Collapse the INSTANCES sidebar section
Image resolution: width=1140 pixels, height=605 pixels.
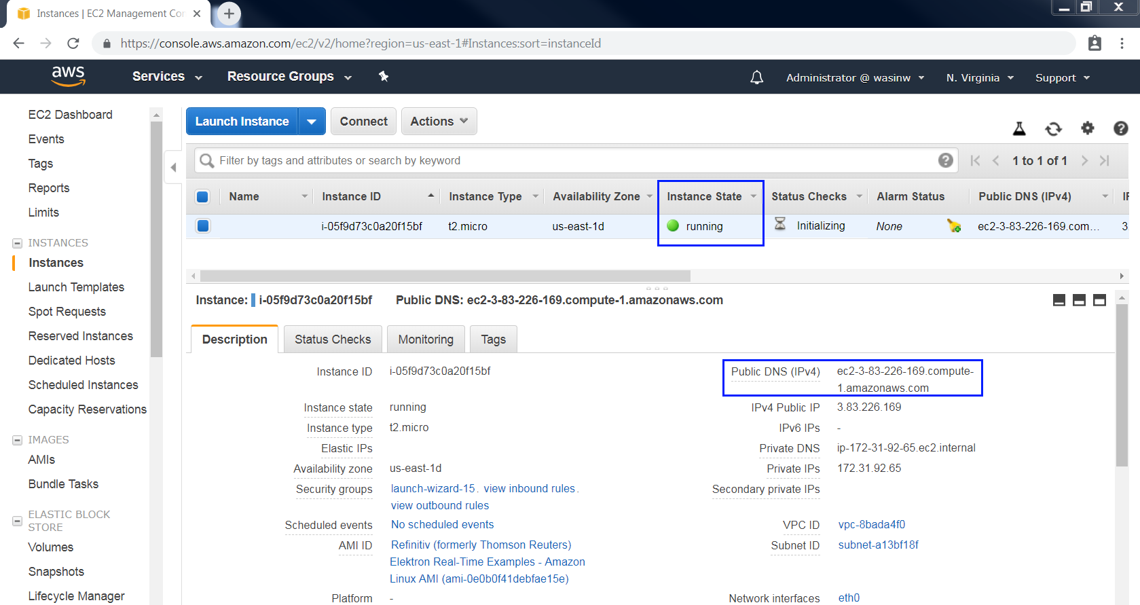18,243
